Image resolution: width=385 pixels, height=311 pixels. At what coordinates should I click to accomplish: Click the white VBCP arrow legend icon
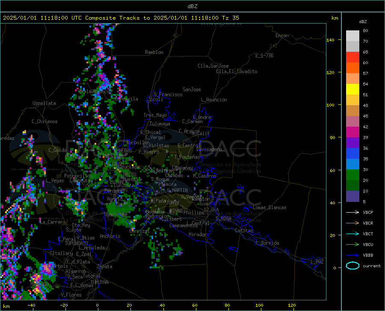(352, 212)
